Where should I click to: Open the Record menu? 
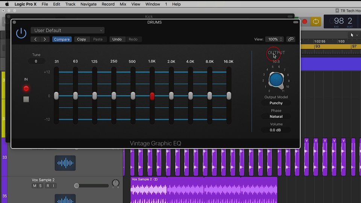(x=108, y=4)
